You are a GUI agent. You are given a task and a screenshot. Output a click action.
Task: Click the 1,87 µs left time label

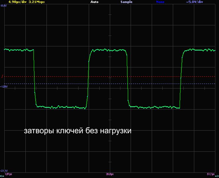pyautogui.click(x=8, y=174)
